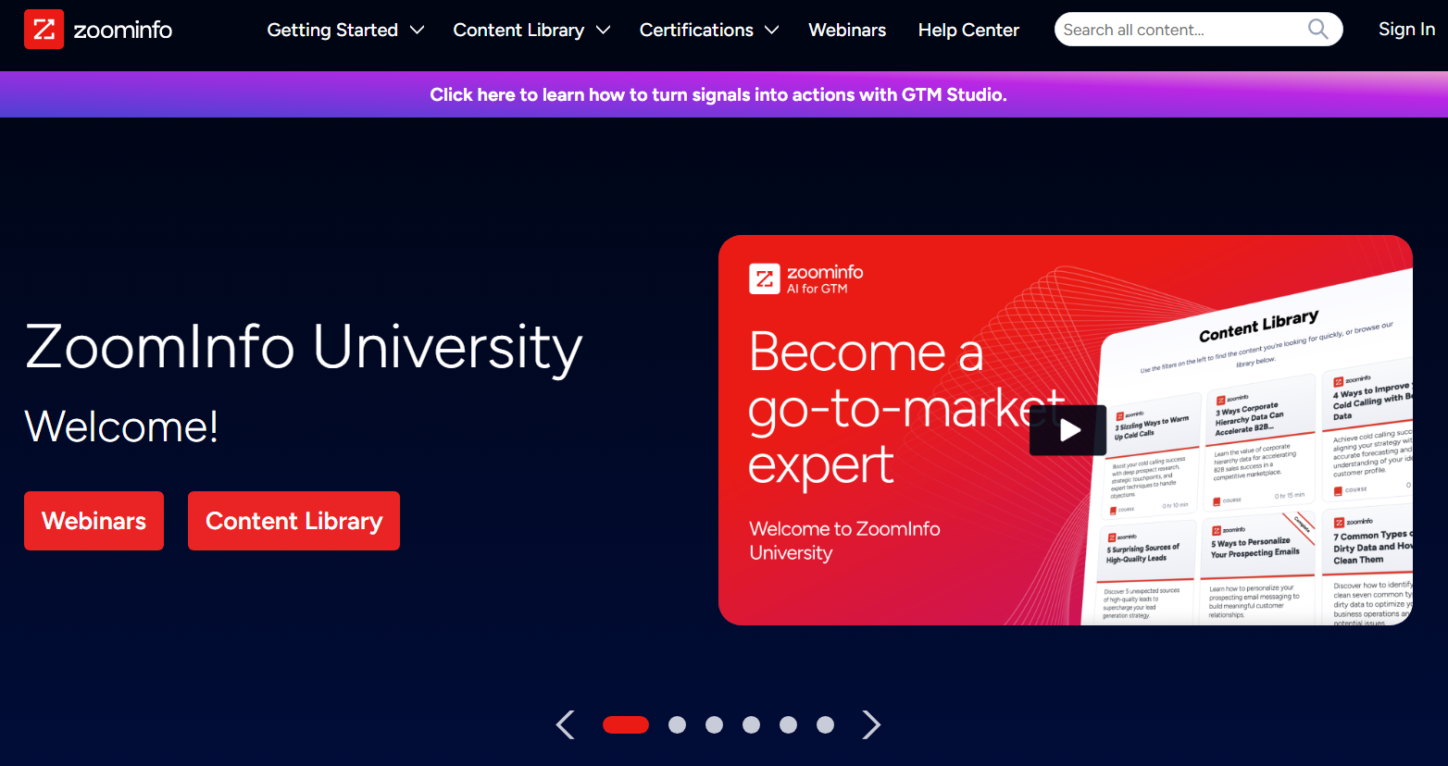Go to the sixth carousel slide dot
Viewport: 1448px width, 766px height.
pos(826,725)
